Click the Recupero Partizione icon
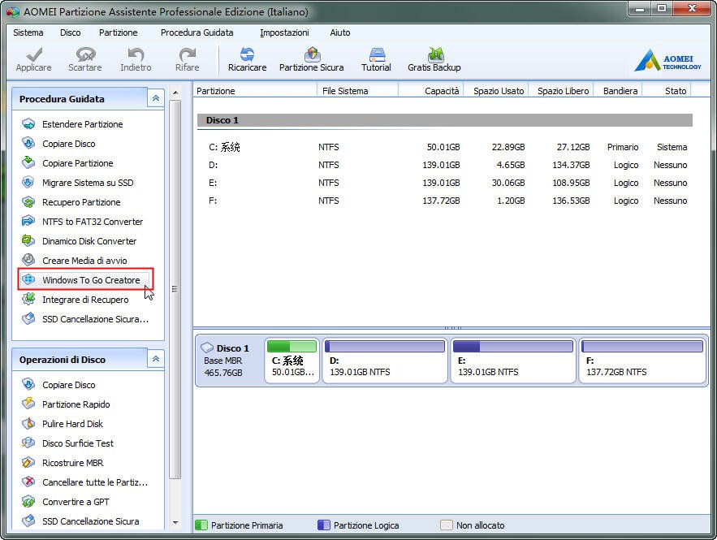Viewport: 717px width, 540px height. click(28, 201)
